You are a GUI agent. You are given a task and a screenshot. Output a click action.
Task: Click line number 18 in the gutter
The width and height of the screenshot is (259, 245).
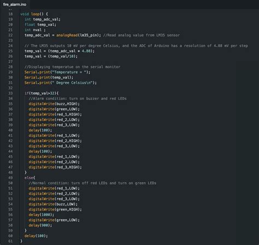(10, 14)
